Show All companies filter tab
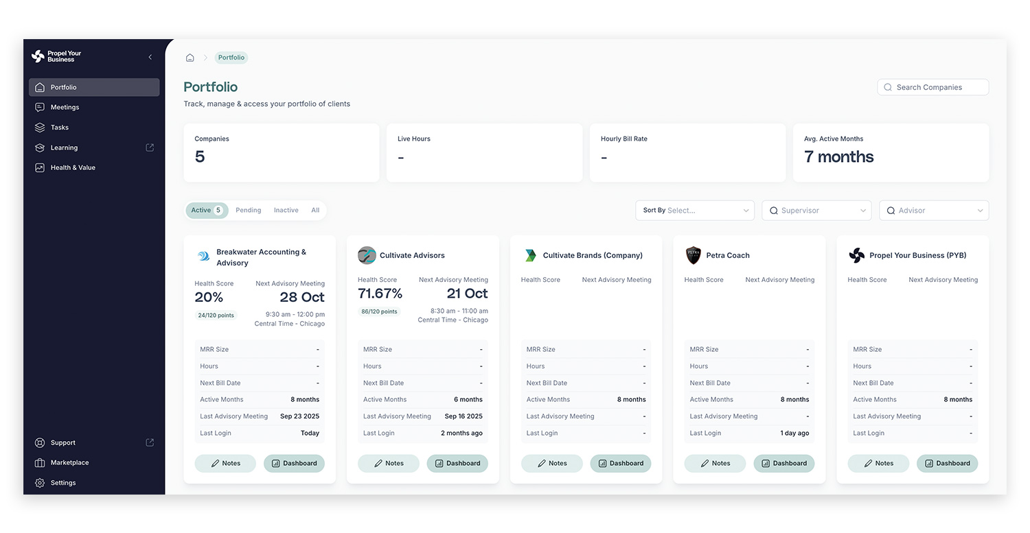The height and width of the screenshot is (533, 1030). (315, 211)
